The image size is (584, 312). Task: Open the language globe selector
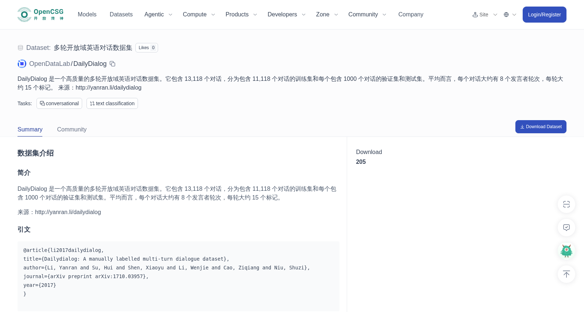506,15
